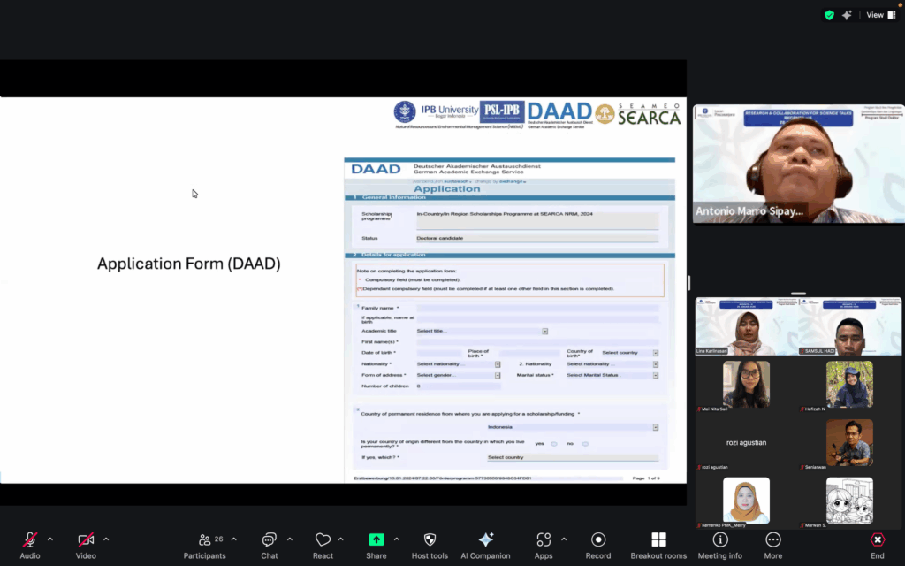Expand video options arrow beside Video
Viewport: 905px width, 566px height.
pyautogui.click(x=106, y=539)
